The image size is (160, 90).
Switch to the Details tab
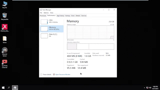78,16
